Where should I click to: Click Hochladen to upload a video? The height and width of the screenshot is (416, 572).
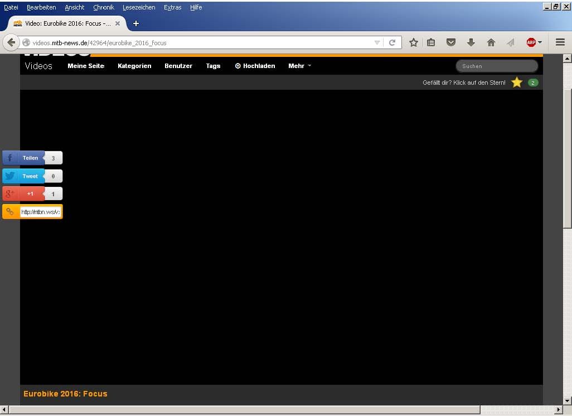tap(255, 66)
